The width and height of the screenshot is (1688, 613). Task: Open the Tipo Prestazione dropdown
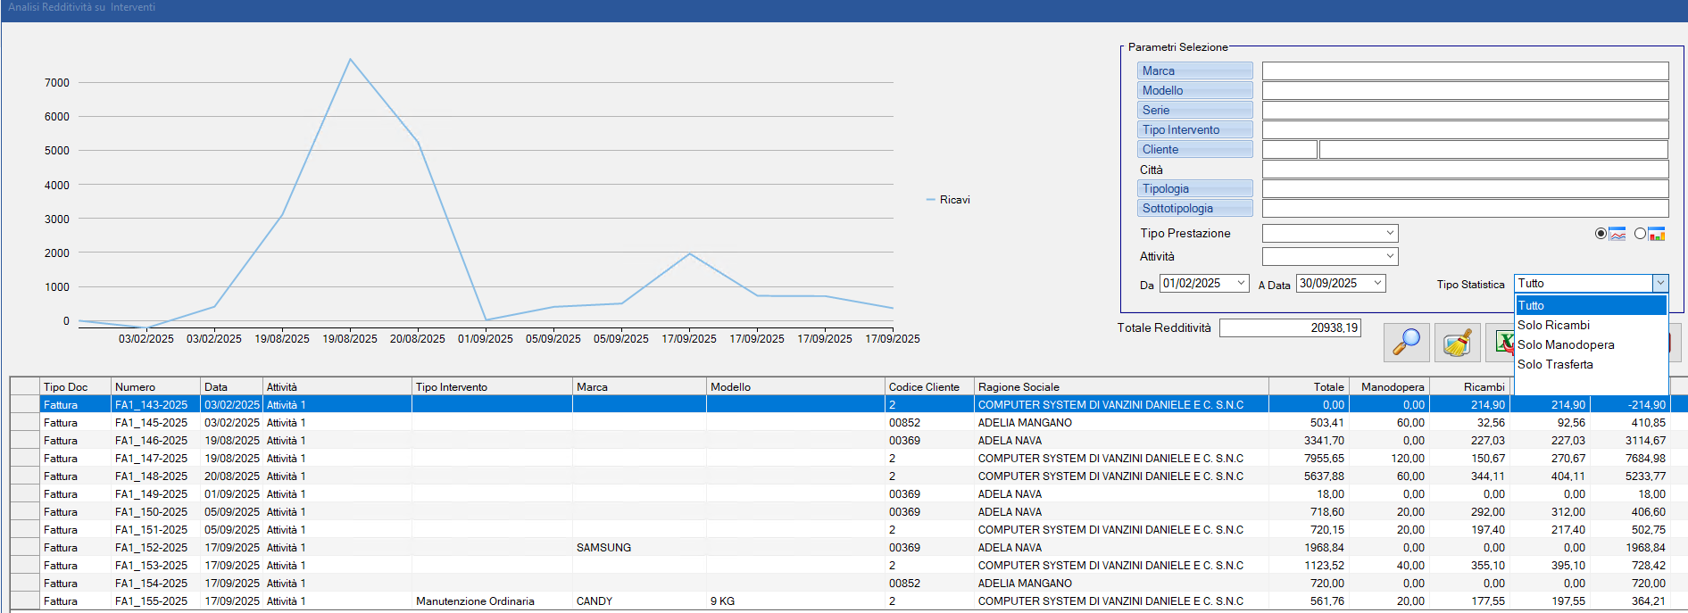[x=1389, y=233]
